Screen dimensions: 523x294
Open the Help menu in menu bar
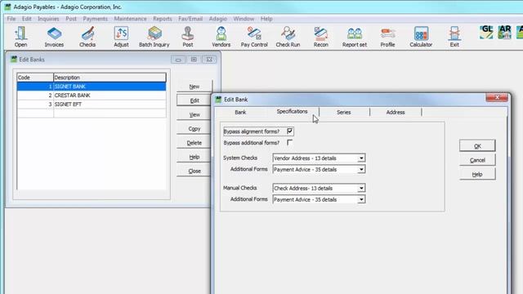click(266, 19)
